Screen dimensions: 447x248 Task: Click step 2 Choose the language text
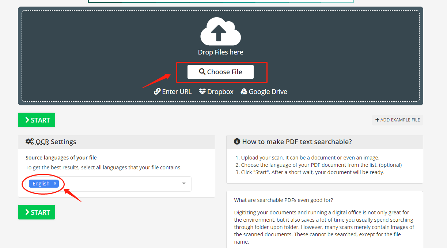point(321,165)
